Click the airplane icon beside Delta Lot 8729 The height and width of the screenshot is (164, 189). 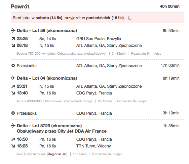point(13,126)
